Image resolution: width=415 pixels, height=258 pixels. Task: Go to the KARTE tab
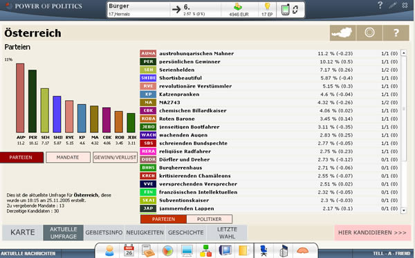click(x=23, y=232)
